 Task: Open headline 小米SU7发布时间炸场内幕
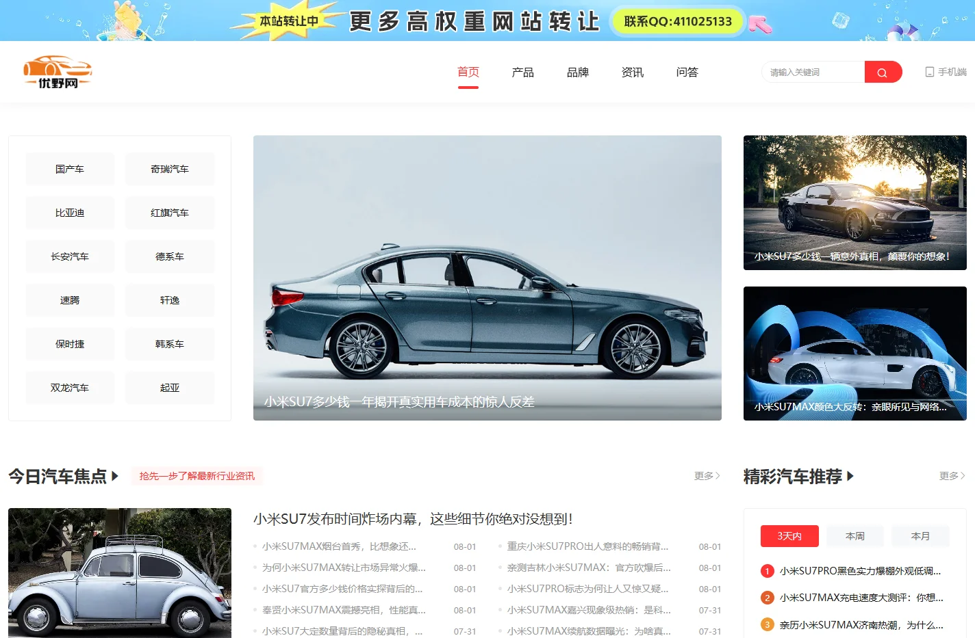[413, 519]
